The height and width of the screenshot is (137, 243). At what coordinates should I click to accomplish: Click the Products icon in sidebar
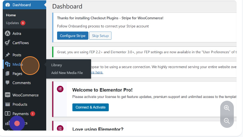click(x=7, y=104)
